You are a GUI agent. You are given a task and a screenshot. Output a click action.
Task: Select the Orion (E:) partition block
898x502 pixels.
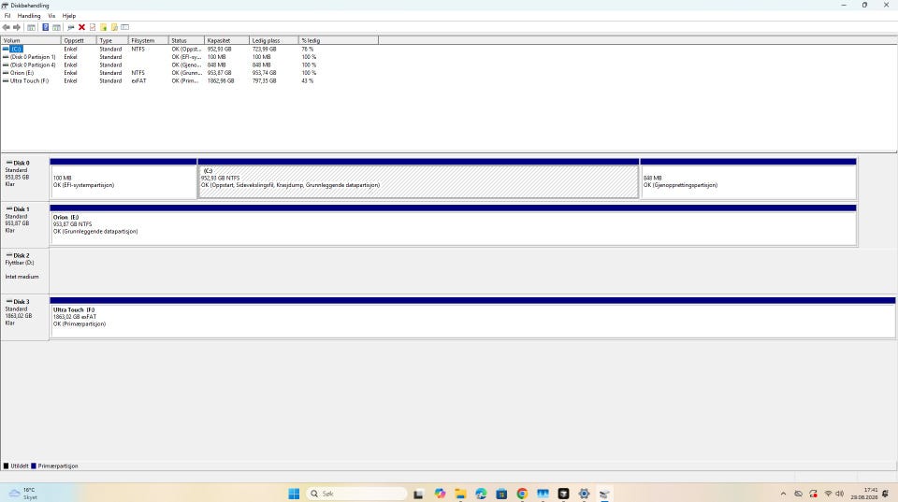[x=453, y=225]
